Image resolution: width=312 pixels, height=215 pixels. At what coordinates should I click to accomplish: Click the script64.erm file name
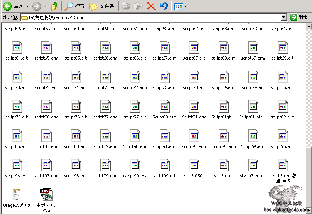pyautogui.click(x=282, y=29)
